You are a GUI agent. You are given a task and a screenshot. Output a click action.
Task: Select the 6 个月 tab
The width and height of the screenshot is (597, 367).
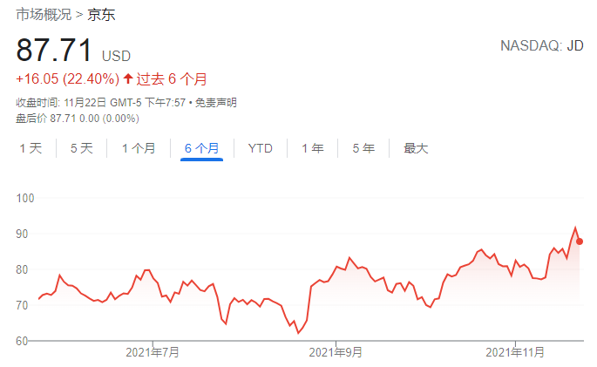click(x=202, y=148)
